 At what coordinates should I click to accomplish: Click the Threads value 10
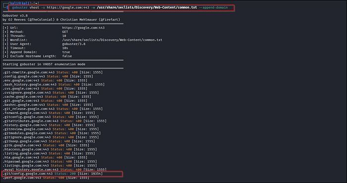point(64,36)
